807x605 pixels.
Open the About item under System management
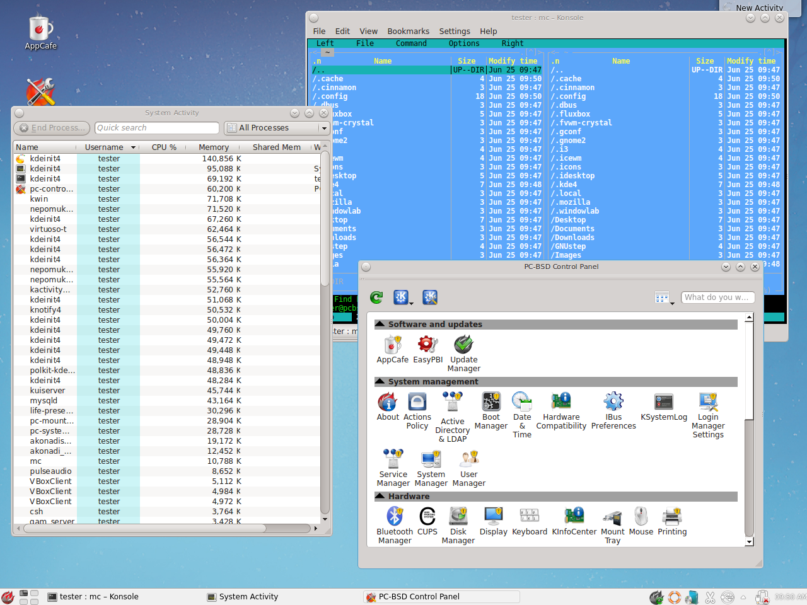click(388, 406)
